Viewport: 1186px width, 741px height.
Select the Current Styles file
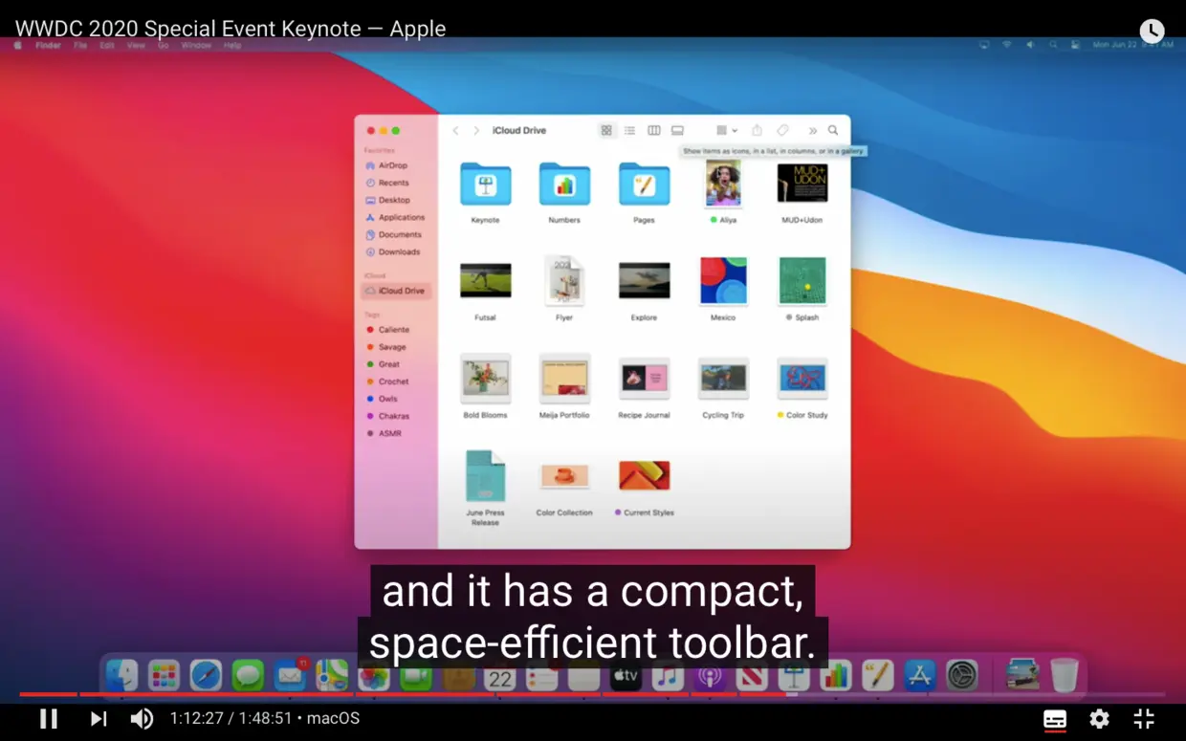coord(644,475)
